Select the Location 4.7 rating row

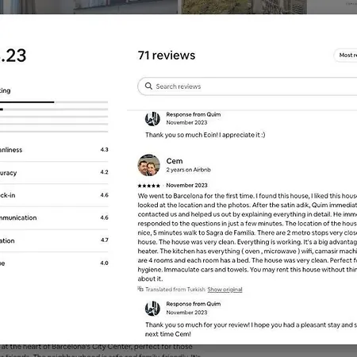tap(54, 240)
